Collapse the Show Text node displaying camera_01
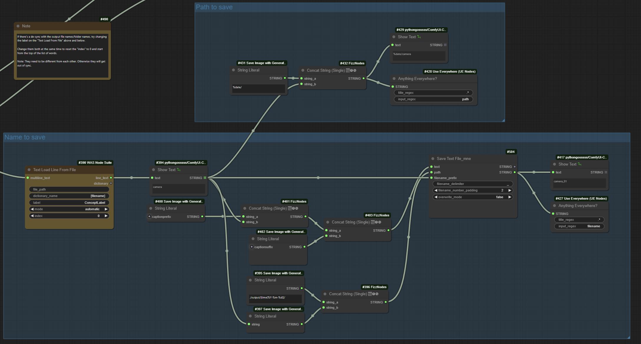This screenshot has width=641, height=344. coord(555,164)
